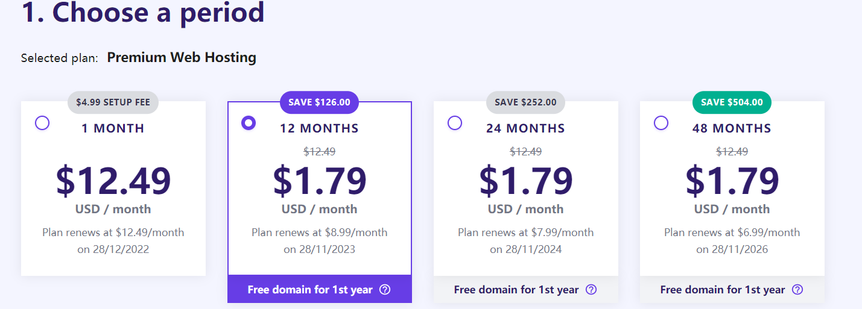Click the $1.79 price in the 48 months card

[x=732, y=180]
